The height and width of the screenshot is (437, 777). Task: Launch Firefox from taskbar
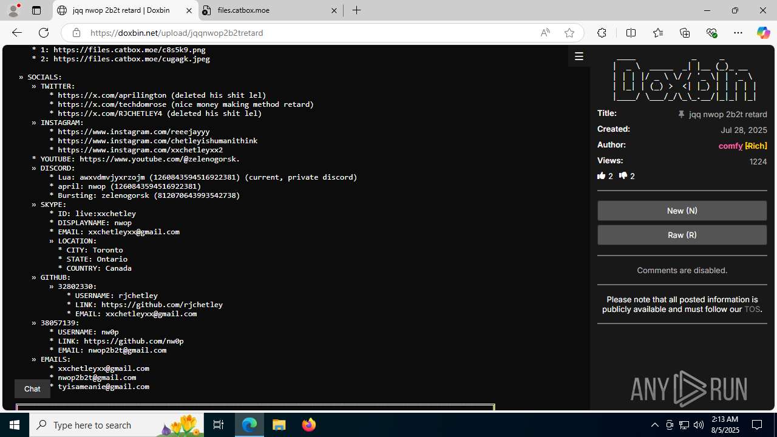(309, 425)
